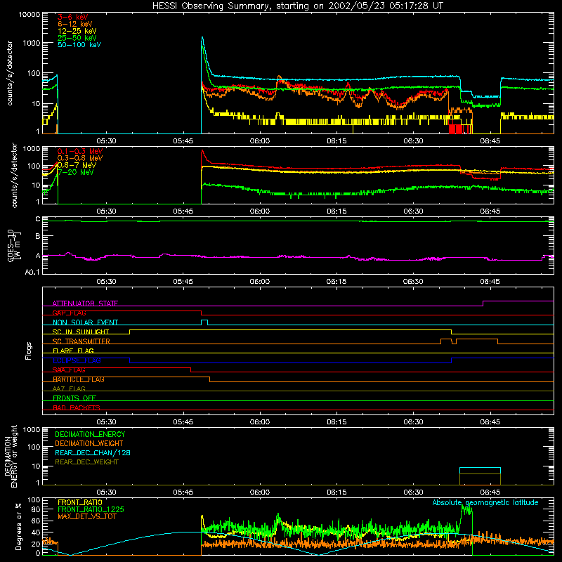Select the GAP_FLAG label

[69, 313]
